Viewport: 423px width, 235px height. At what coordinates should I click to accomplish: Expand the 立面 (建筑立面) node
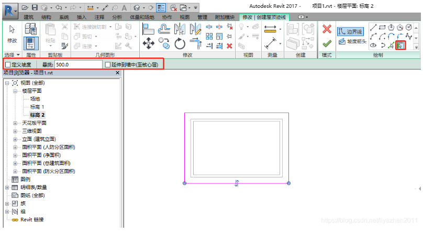(x=15, y=139)
